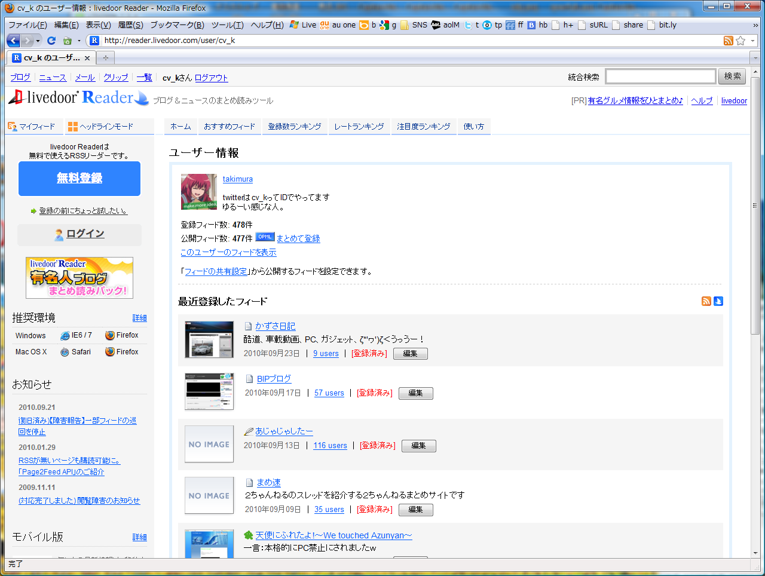The width and height of the screenshot is (765, 576).
Task: Open the SNS bookmarks folder
Action: point(414,25)
